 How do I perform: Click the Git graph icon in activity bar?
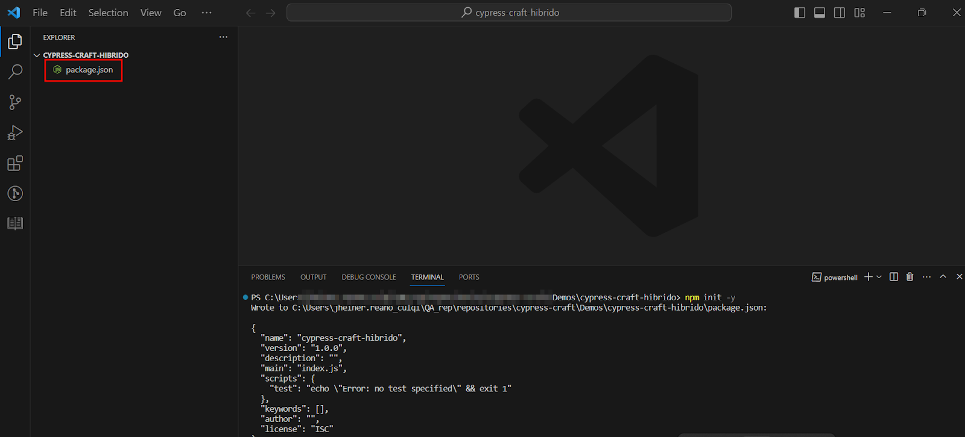15,193
